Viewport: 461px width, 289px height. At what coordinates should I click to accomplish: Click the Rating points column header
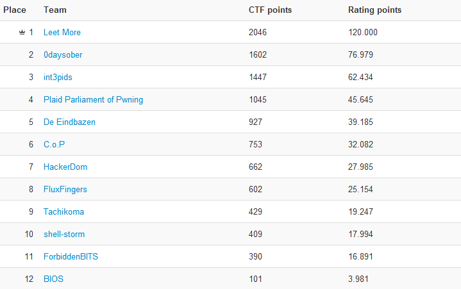click(374, 10)
